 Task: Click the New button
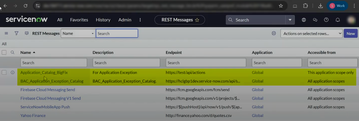(x=350, y=33)
